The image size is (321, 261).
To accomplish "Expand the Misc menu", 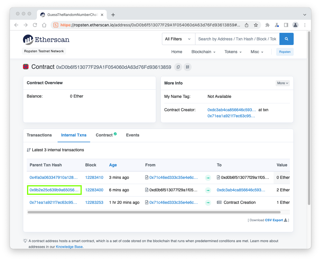I will (x=257, y=52).
